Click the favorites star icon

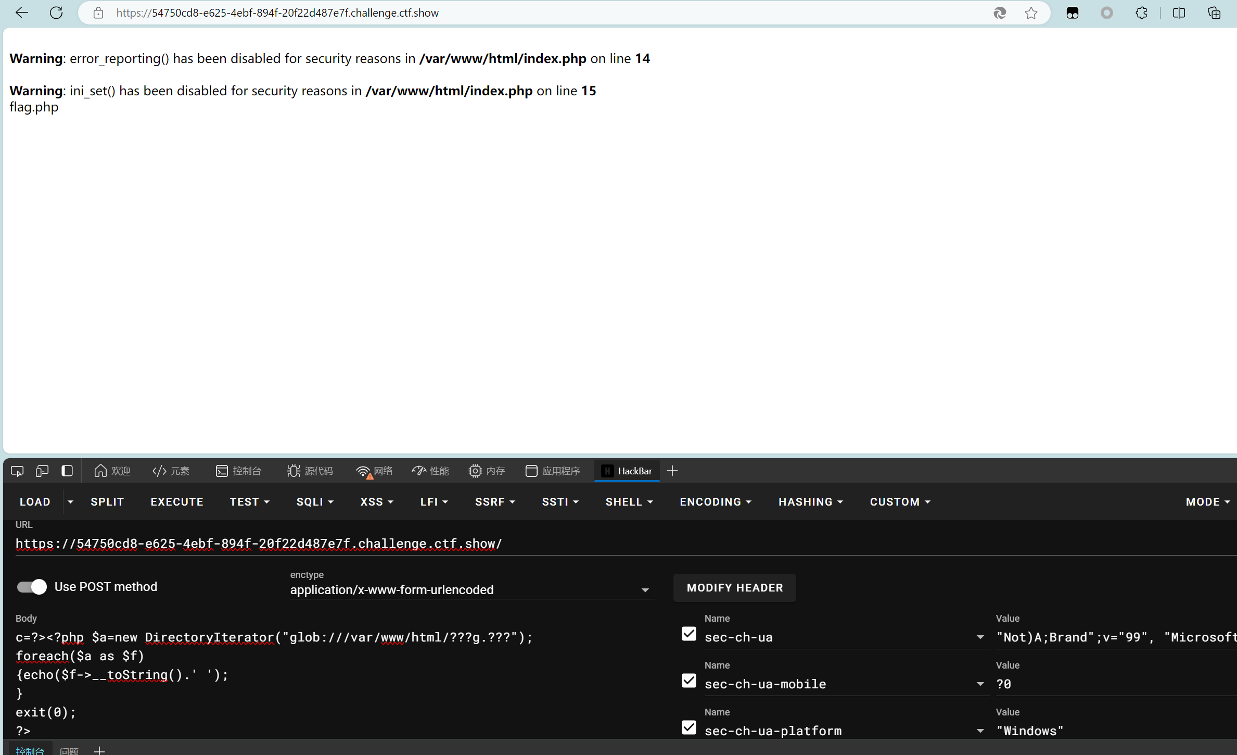point(1031,12)
